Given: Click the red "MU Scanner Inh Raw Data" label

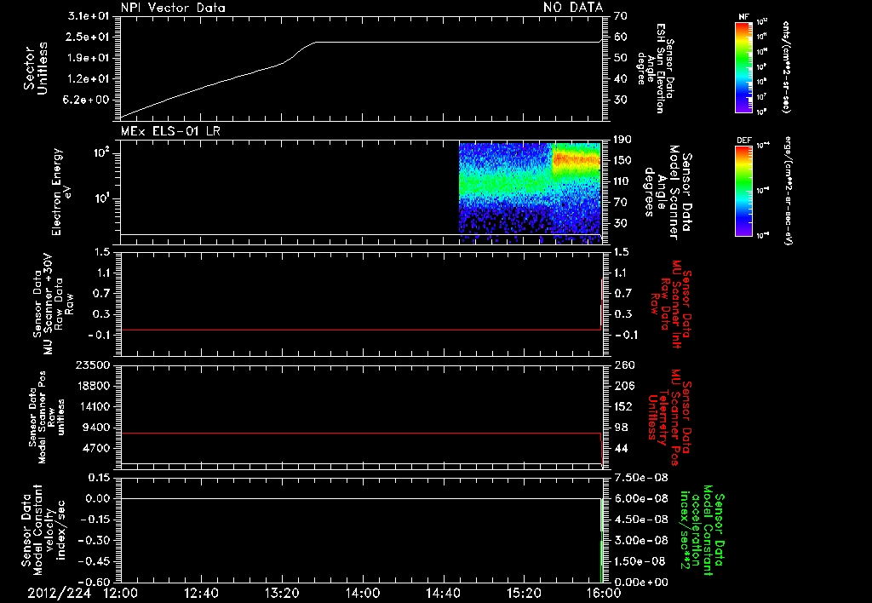Looking at the screenshot, I should coord(669,304).
